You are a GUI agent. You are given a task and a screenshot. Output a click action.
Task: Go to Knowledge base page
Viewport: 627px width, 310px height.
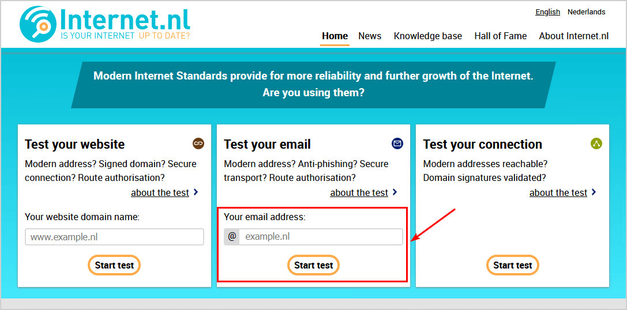428,36
